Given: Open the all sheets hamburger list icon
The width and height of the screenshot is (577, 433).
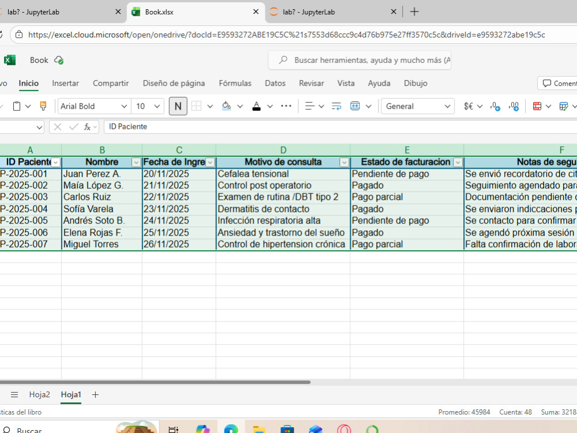Looking at the screenshot, I should coord(14,395).
